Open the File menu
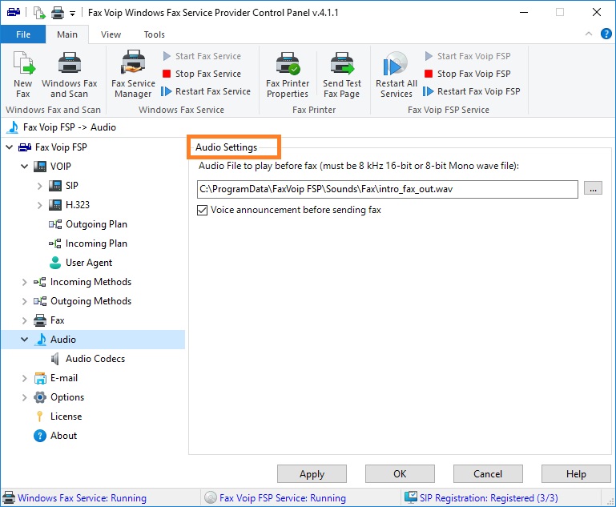616x507 pixels. point(23,34)
